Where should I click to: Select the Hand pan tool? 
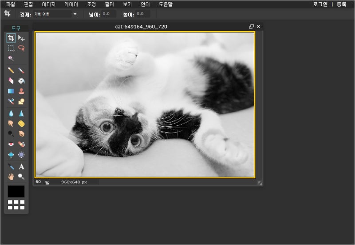click(11, 177)
